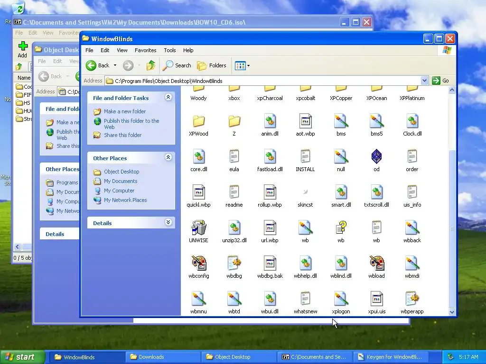Viewport: 486px width, 364px height.
Task: Select the eula text file
Action: 234,156
